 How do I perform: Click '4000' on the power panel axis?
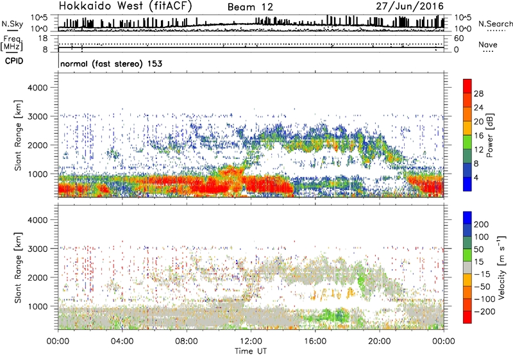[38, 88]
